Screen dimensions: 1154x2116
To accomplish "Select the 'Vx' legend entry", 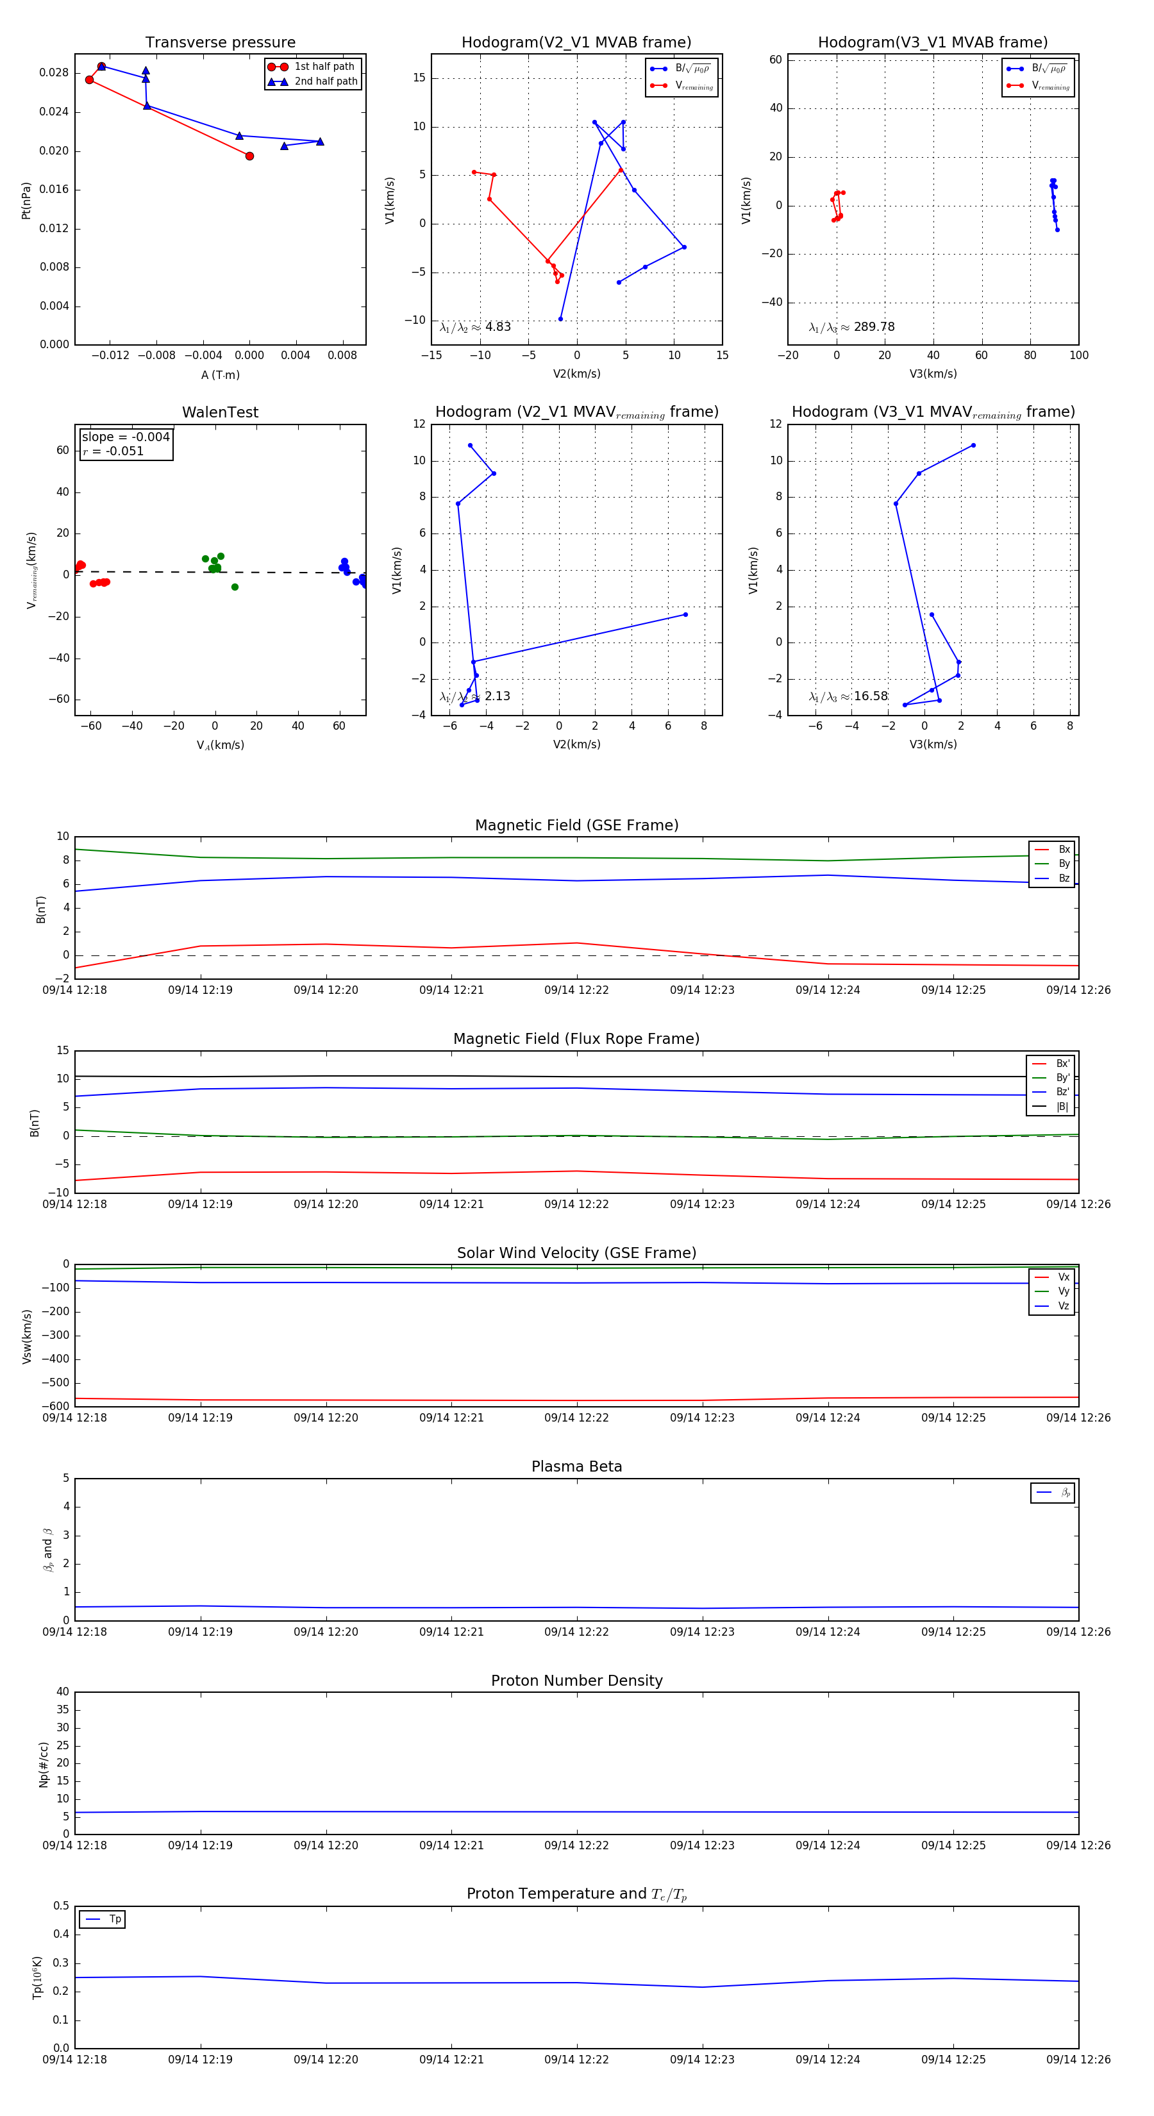I will (1052, 1277).
